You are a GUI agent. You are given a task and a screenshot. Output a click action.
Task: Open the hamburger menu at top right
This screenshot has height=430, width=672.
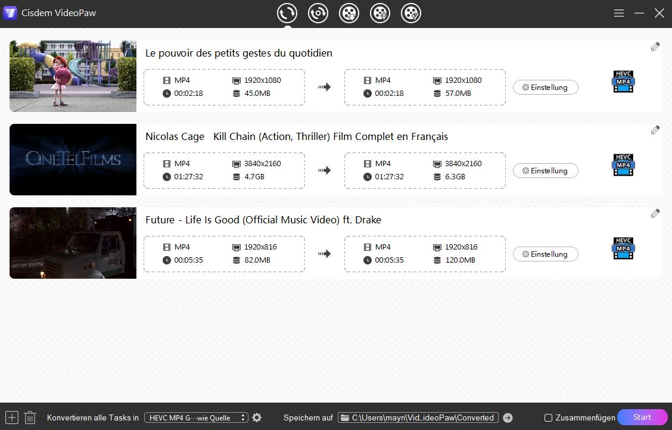[x=619, y=13]
